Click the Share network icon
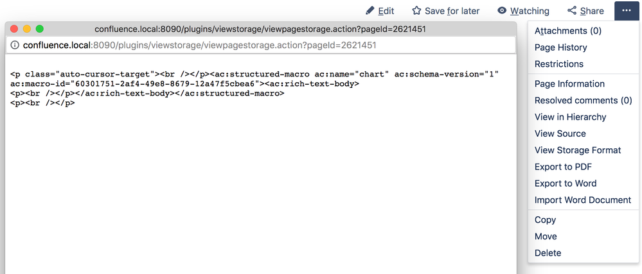This screenshot has width=642, height=274. point(572,11)
